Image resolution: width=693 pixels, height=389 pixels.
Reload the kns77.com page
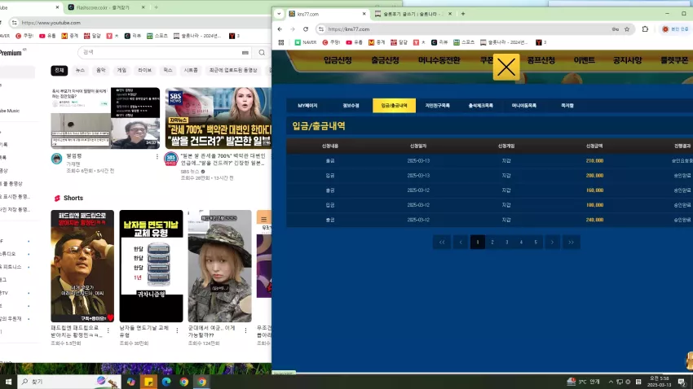pyautogui.click(x=306, y=29)
